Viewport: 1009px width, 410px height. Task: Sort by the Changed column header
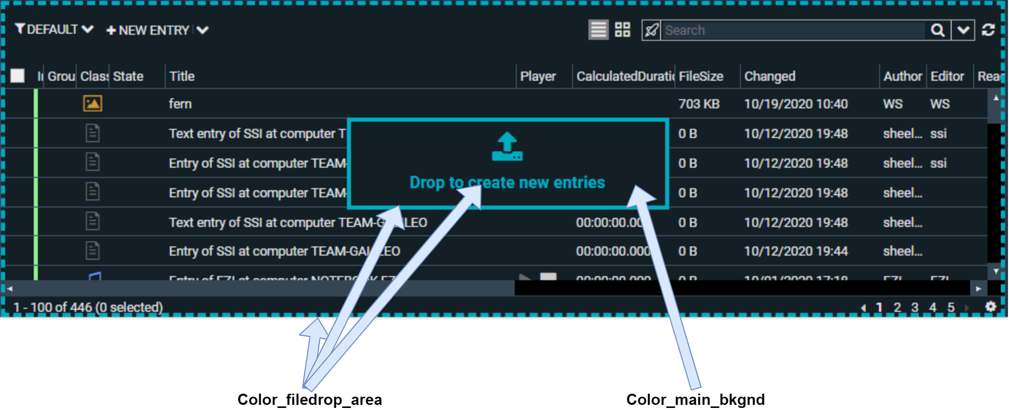[x=770, y=76]
